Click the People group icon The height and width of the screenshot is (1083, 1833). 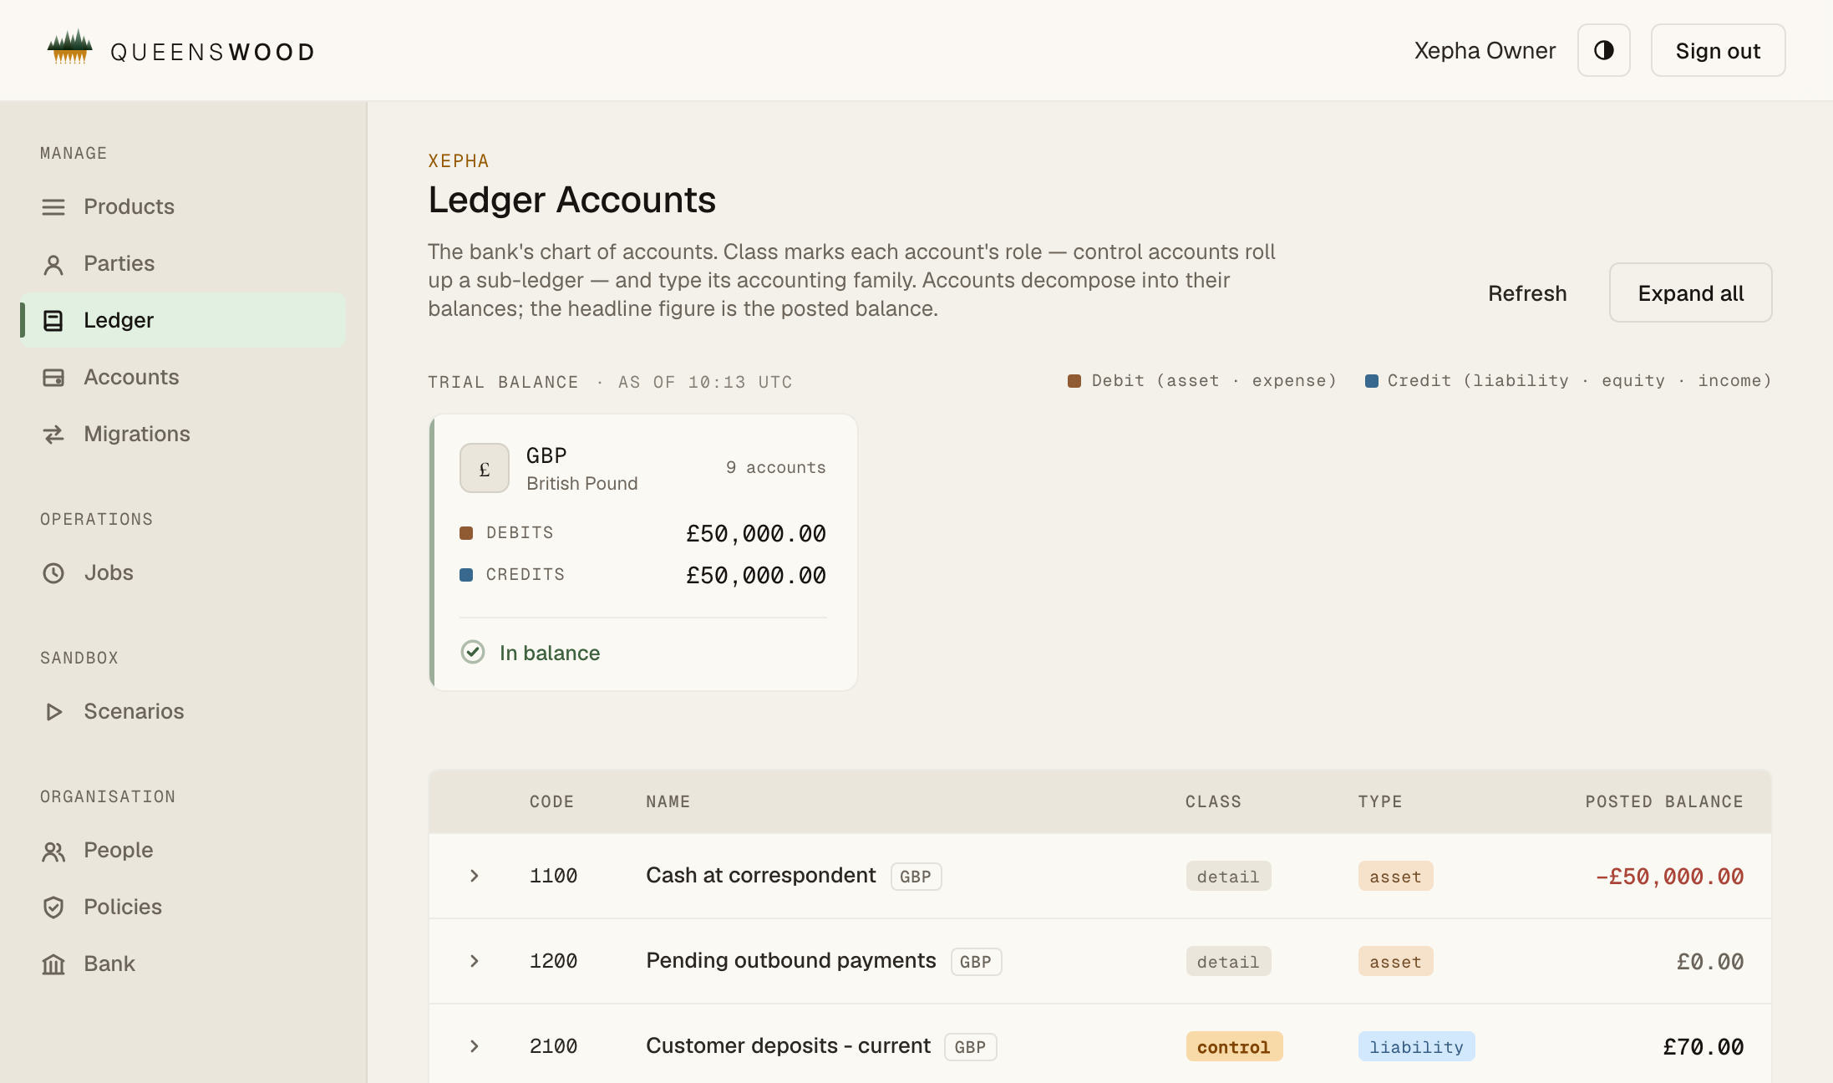pyautogui.click(x=53, y=852)
